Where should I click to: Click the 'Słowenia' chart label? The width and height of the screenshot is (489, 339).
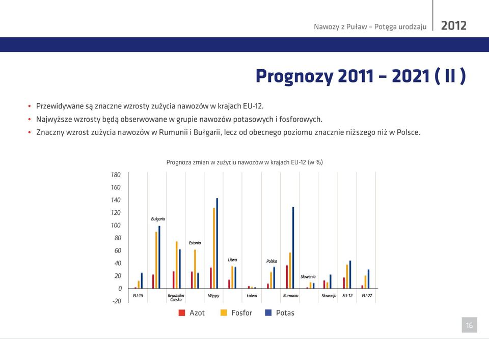[308, 277]
